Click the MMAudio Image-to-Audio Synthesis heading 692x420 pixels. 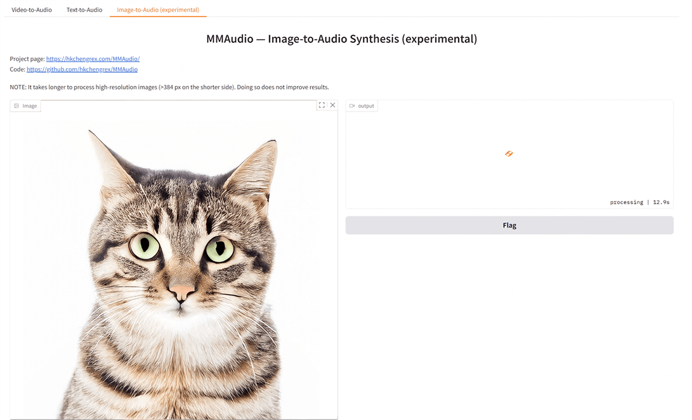pos(341,39)
